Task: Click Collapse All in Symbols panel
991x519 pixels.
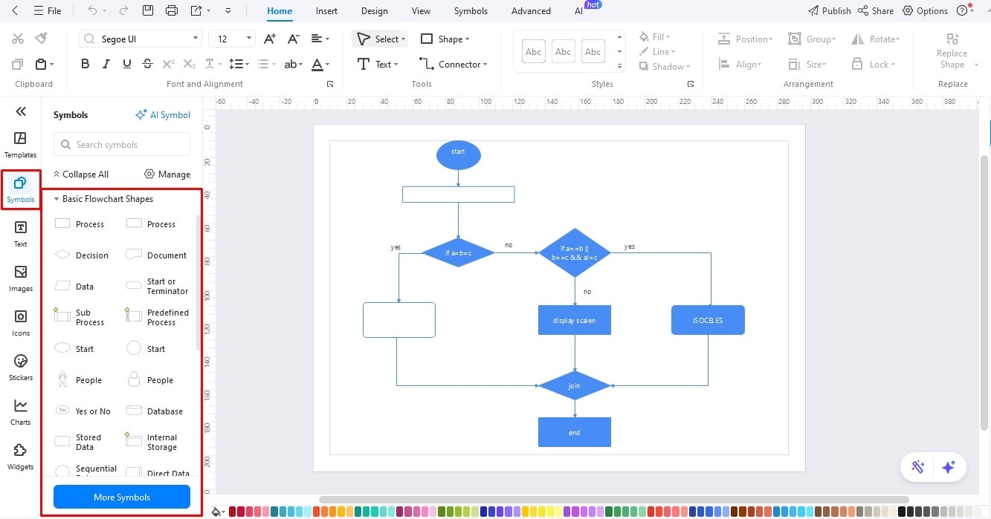Action: pos(80,174)
